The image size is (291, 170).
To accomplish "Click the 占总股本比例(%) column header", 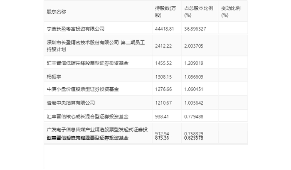I will coord(199,12).
